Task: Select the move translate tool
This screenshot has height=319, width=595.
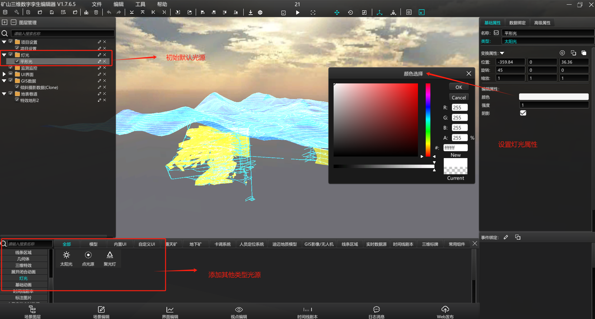Action: pyautogui.click(x=337, y=12)
